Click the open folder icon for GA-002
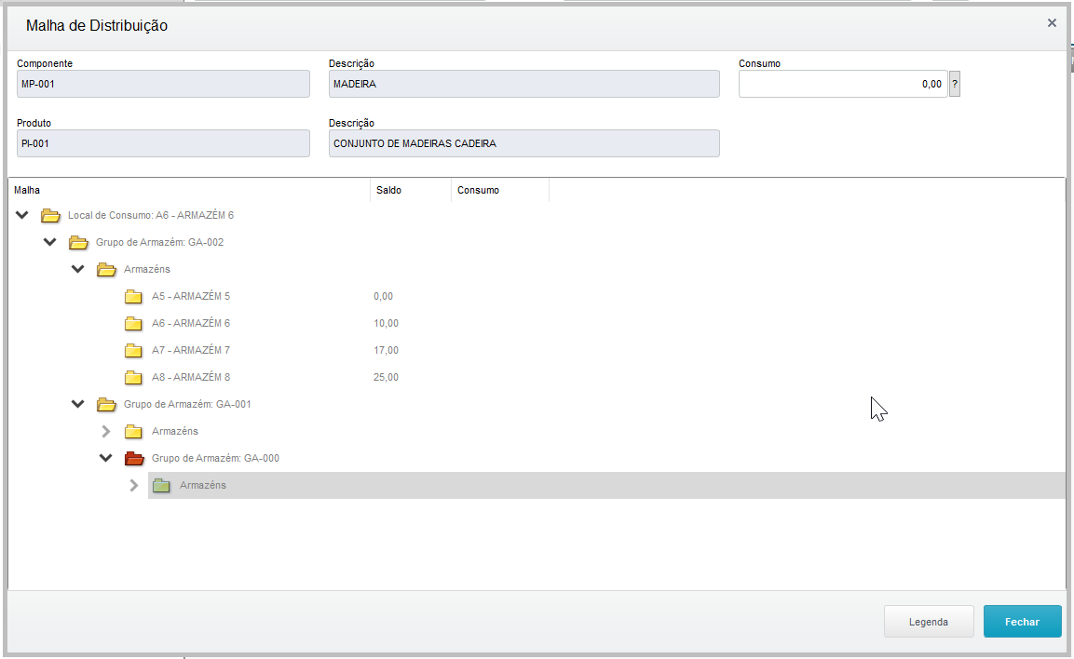 [x=78, y=243]
